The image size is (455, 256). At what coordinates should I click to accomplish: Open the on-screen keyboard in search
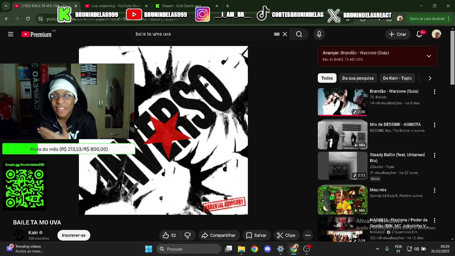[x=277, y=34]
